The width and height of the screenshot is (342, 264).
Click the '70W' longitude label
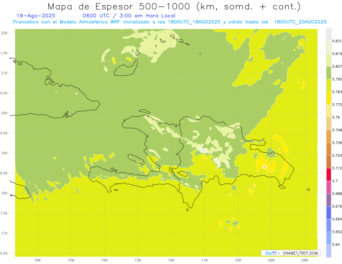tap(238, 260)
